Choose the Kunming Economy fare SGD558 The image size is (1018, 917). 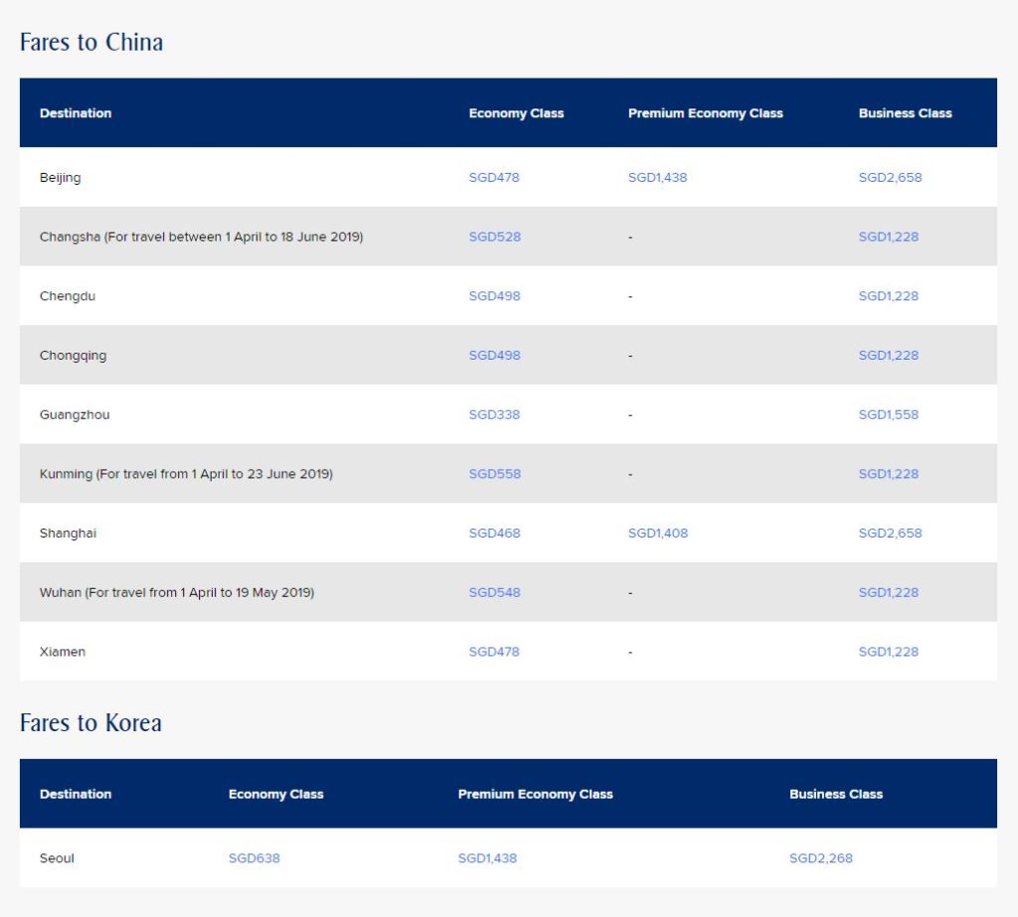click(x=494, y=474)
